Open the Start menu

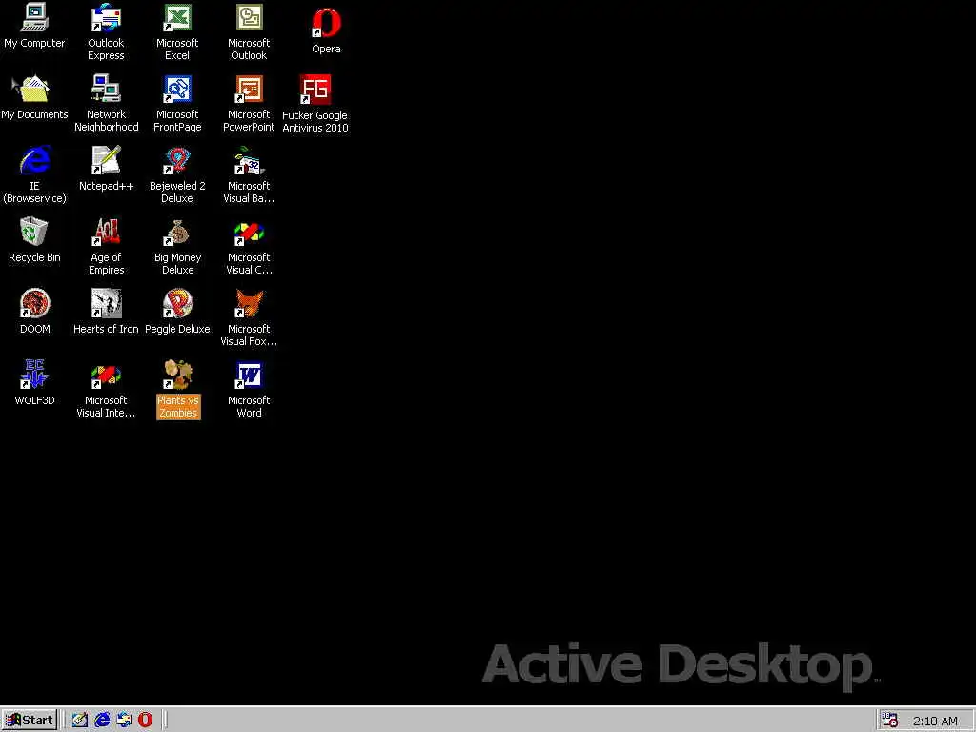(x=30, y=720)
